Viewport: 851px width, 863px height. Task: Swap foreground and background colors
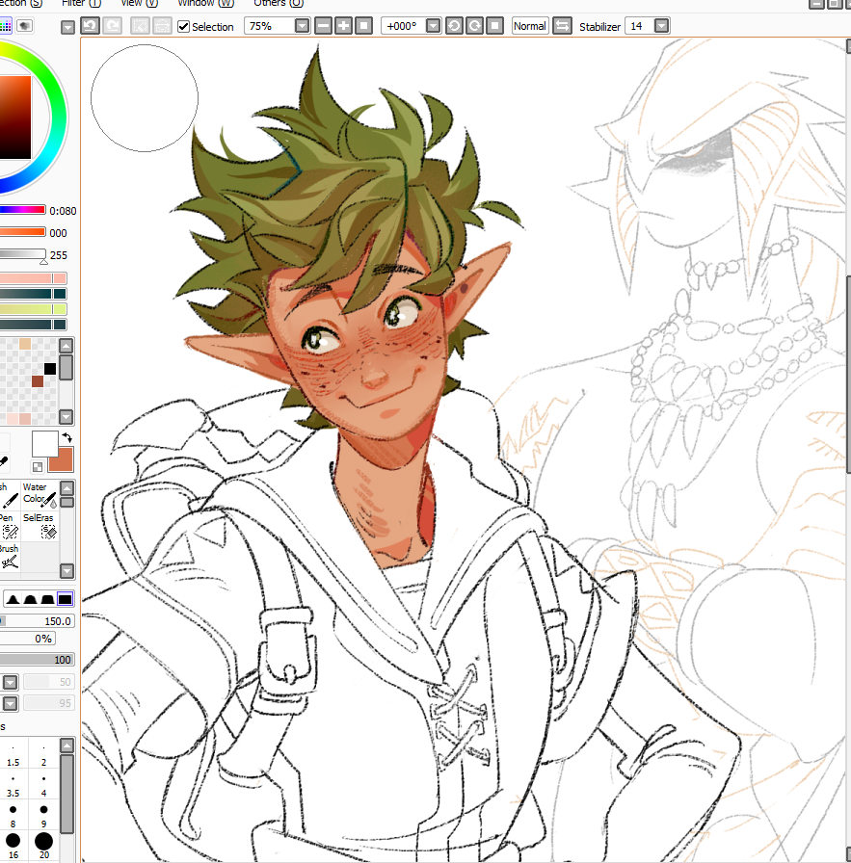tap(66, 438)
